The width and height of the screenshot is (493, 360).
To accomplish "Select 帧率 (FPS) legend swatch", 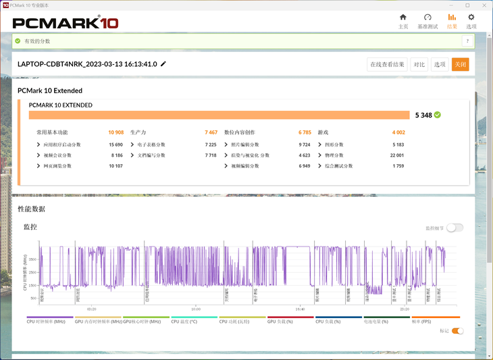I will (x=436, y=317).
